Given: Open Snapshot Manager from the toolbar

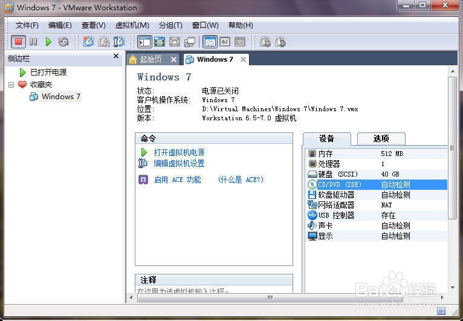Looking at the screenshot, I should (x=119, y=42).
